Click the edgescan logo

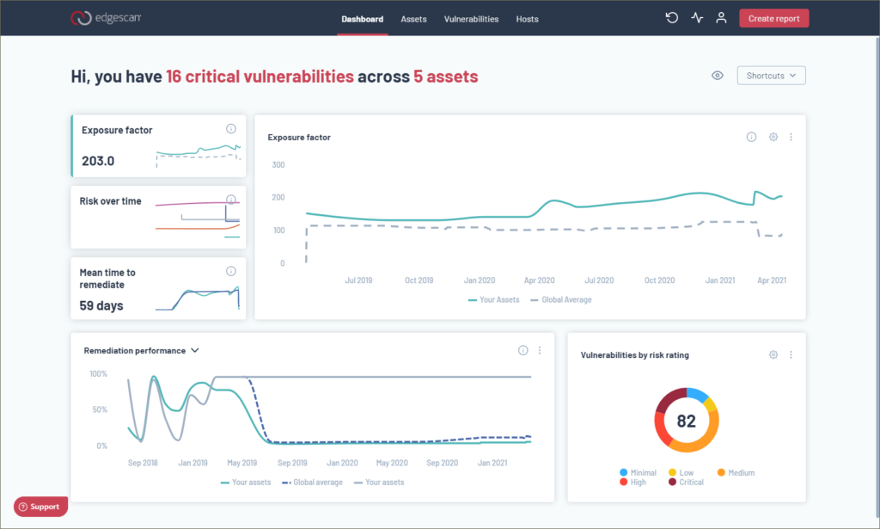point(106,18)
